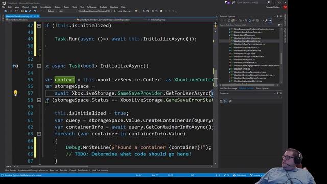Open the project scope navigation dropdown

41,20
